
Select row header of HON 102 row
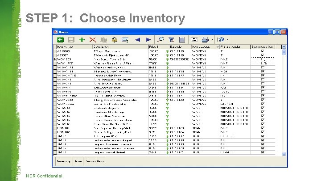[x=55, y=132]
